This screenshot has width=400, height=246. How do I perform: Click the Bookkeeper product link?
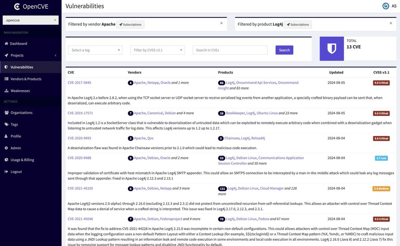(x=235, y=113)
